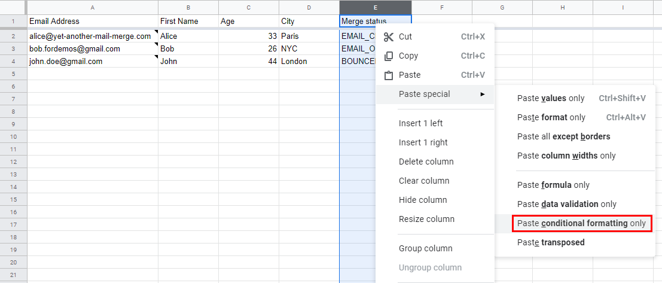Choose Paste column widths only
Image resolution: width=662 pixels, height=283 pixels.
(566, 156)
